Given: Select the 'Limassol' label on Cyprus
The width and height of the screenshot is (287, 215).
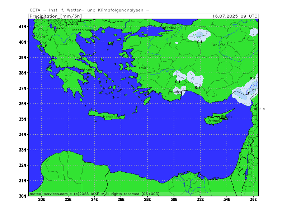Looking at the screenshot, I should point(216,121).
